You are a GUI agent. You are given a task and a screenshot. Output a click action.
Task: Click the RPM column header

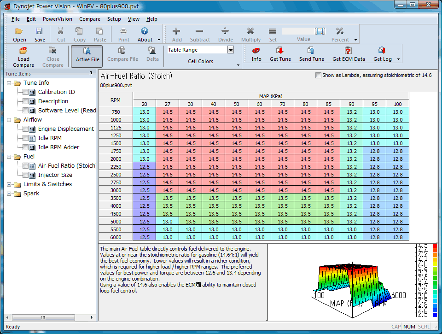(116, 100)
